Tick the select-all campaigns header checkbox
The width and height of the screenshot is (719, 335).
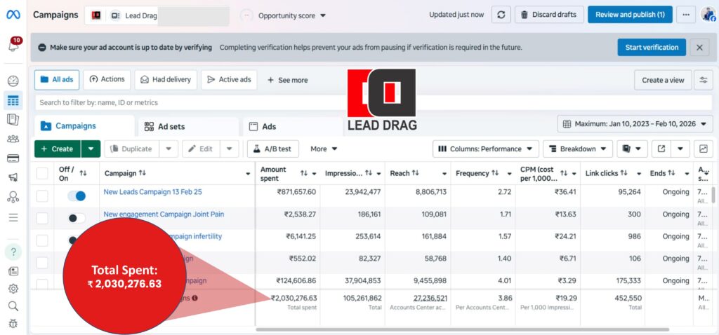43,173
